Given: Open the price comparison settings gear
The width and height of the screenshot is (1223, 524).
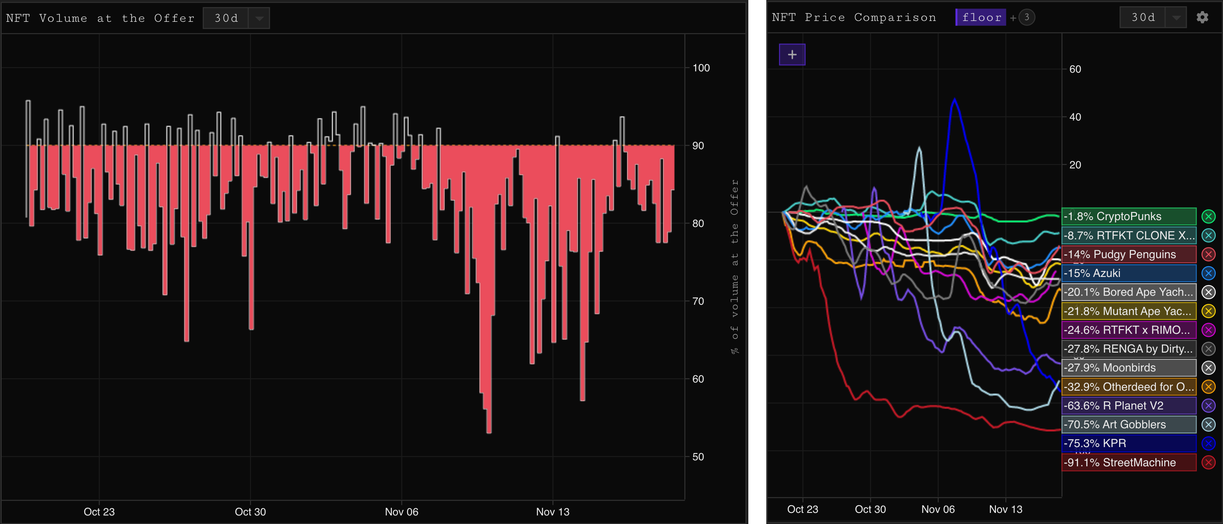Looking at the screenshot, I should click(x=1202, y=18).
